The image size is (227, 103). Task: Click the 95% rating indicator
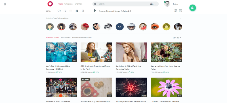pyautogui.click(x=131, y=72)
